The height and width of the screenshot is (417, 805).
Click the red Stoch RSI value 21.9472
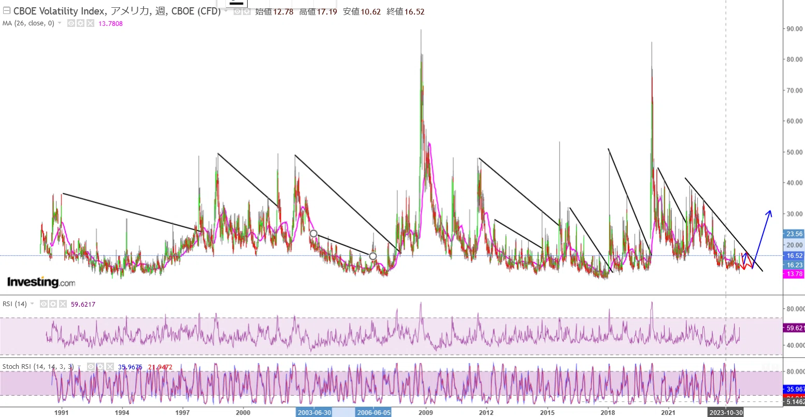click(x=160, y=367)
